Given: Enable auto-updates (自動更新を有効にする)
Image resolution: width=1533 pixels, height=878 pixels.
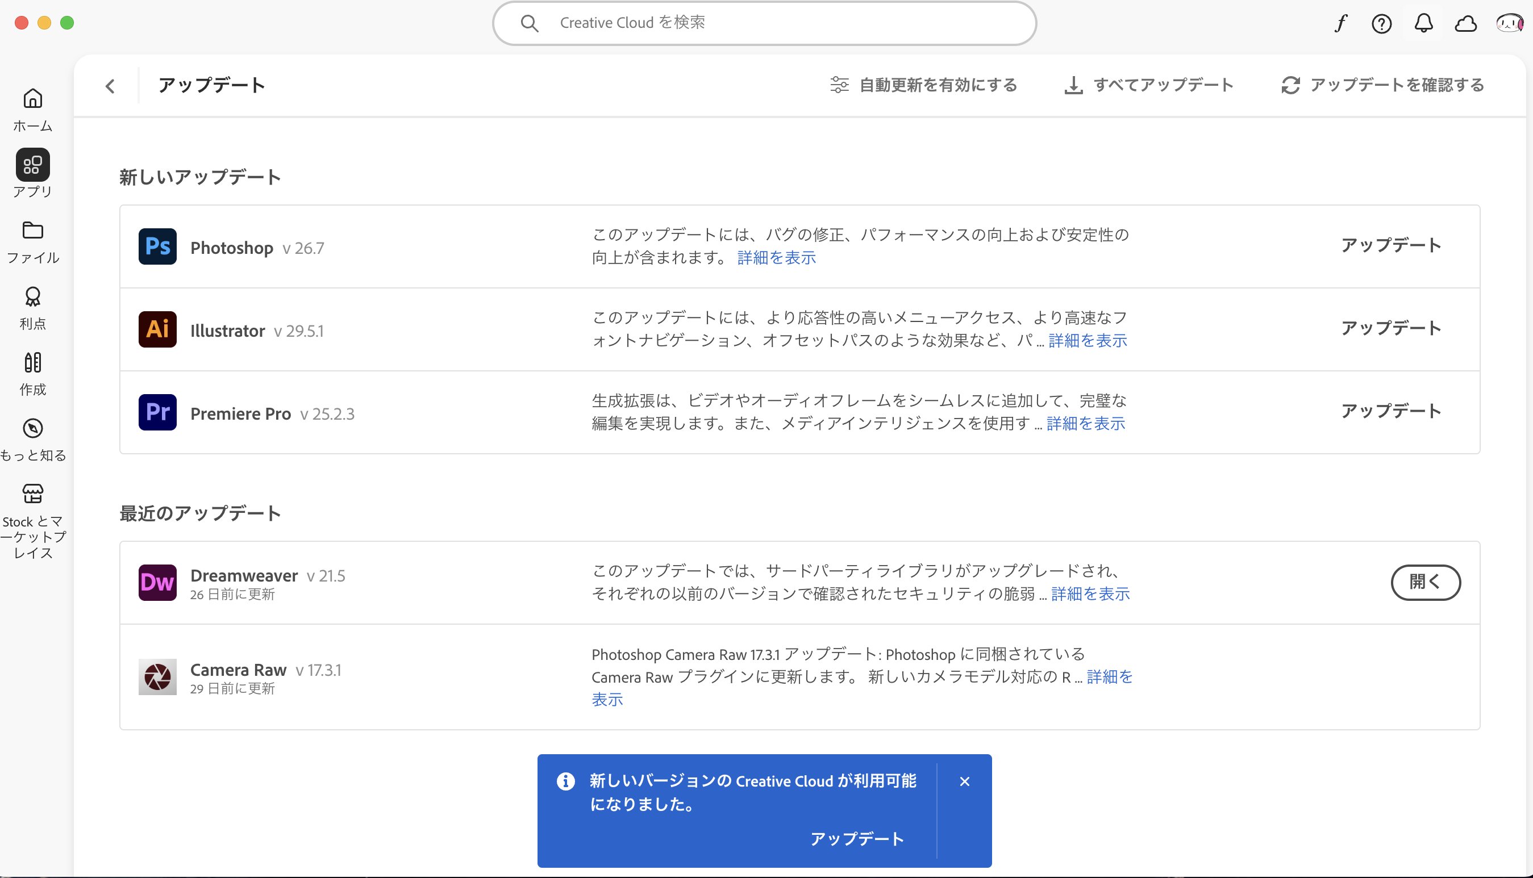Looking at the screenshot, I should (x=923, y=85).
